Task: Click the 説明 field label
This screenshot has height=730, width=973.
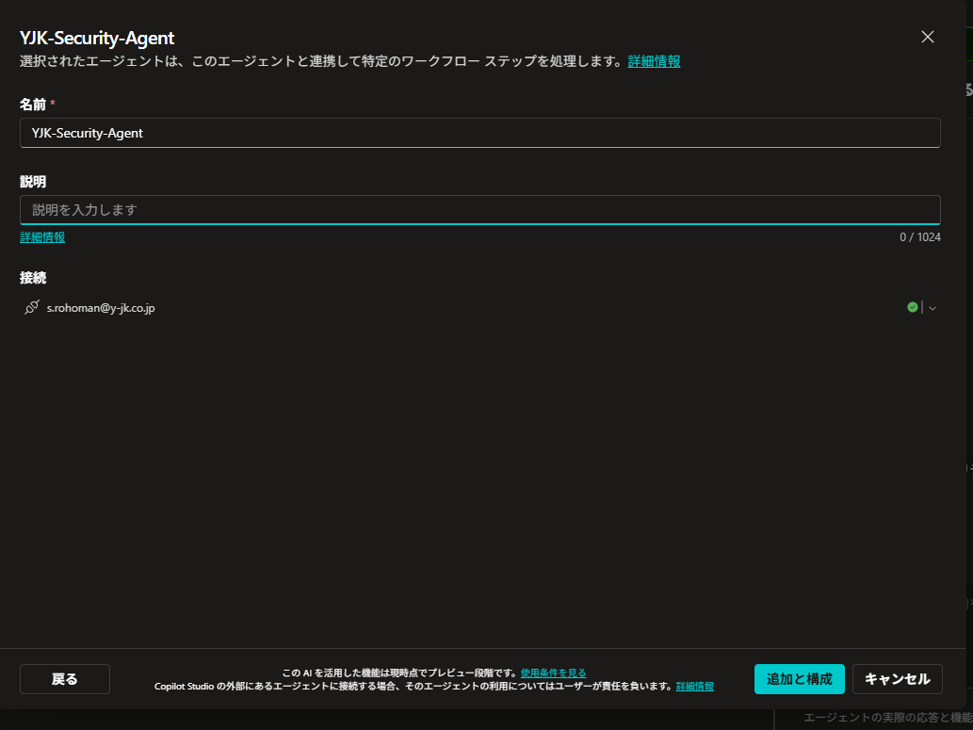Action: coord(33,181)
